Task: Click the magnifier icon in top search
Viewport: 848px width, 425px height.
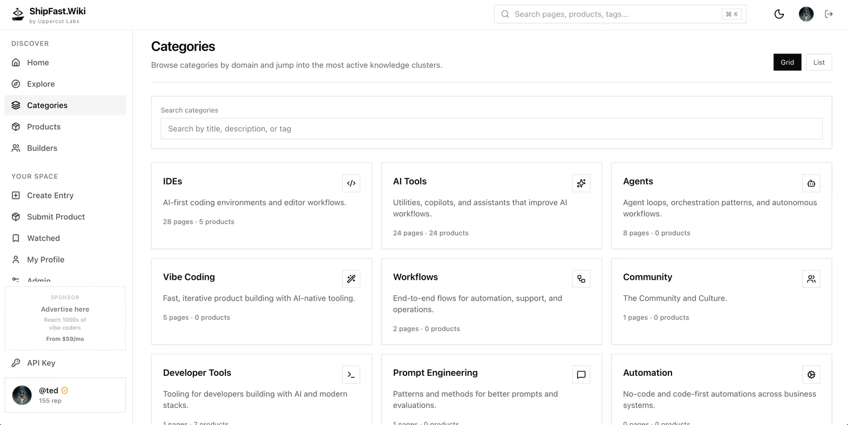Action: 505,14
